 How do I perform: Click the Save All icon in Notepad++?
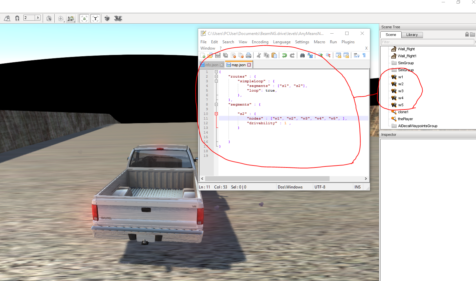(x=225, y=55)
